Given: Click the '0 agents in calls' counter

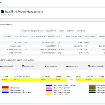Looking at the screenshot, I should click(x=28, y=66).
